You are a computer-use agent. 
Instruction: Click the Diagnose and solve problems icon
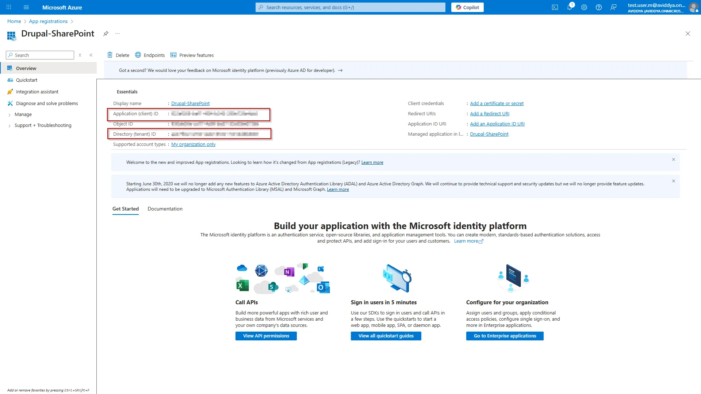tap(10, 103)
